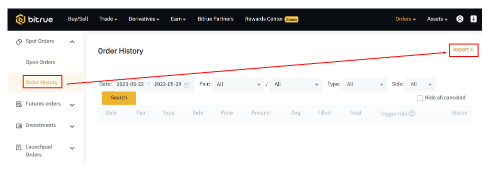The width and height of the screenshot is (497, 185).
Task: Open the Type filter dropdown
Action: pyautogui.click(x=364, y=84)
